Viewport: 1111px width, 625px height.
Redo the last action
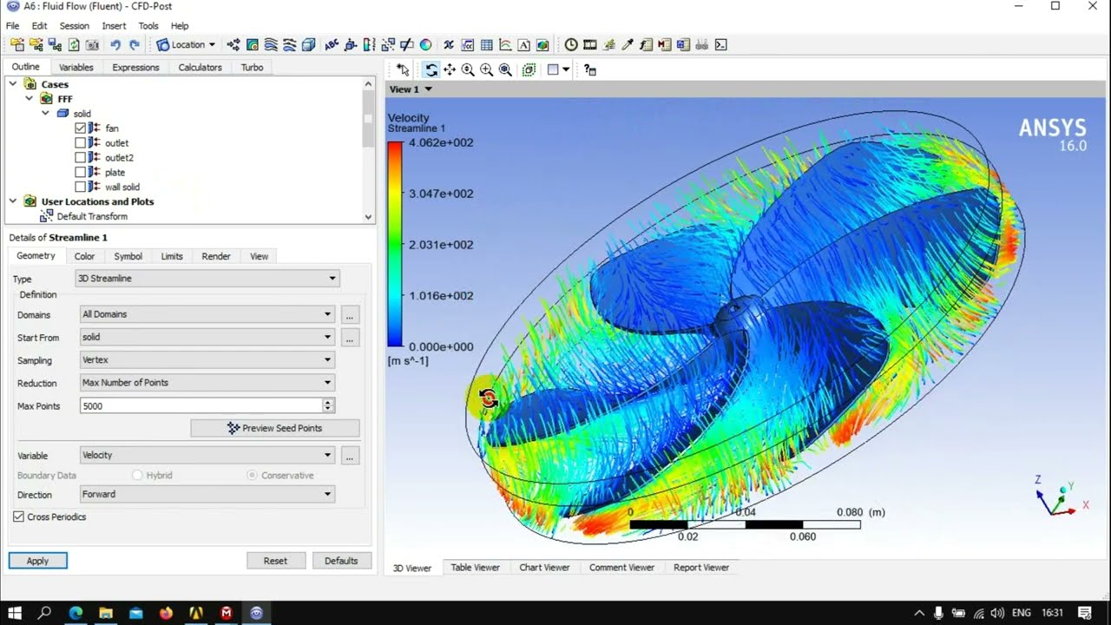tap(135, 44)
